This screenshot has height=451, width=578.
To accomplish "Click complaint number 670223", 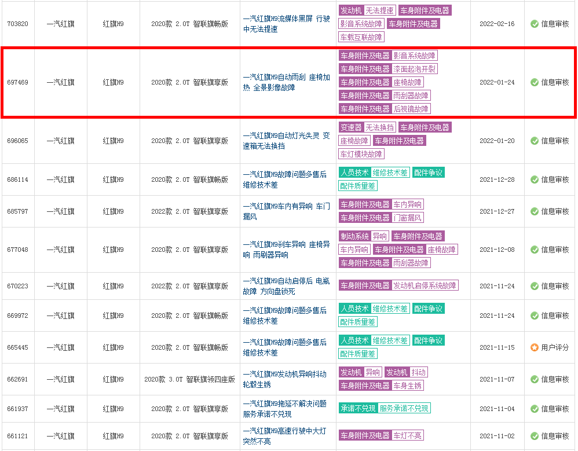I will click(18, 286).
